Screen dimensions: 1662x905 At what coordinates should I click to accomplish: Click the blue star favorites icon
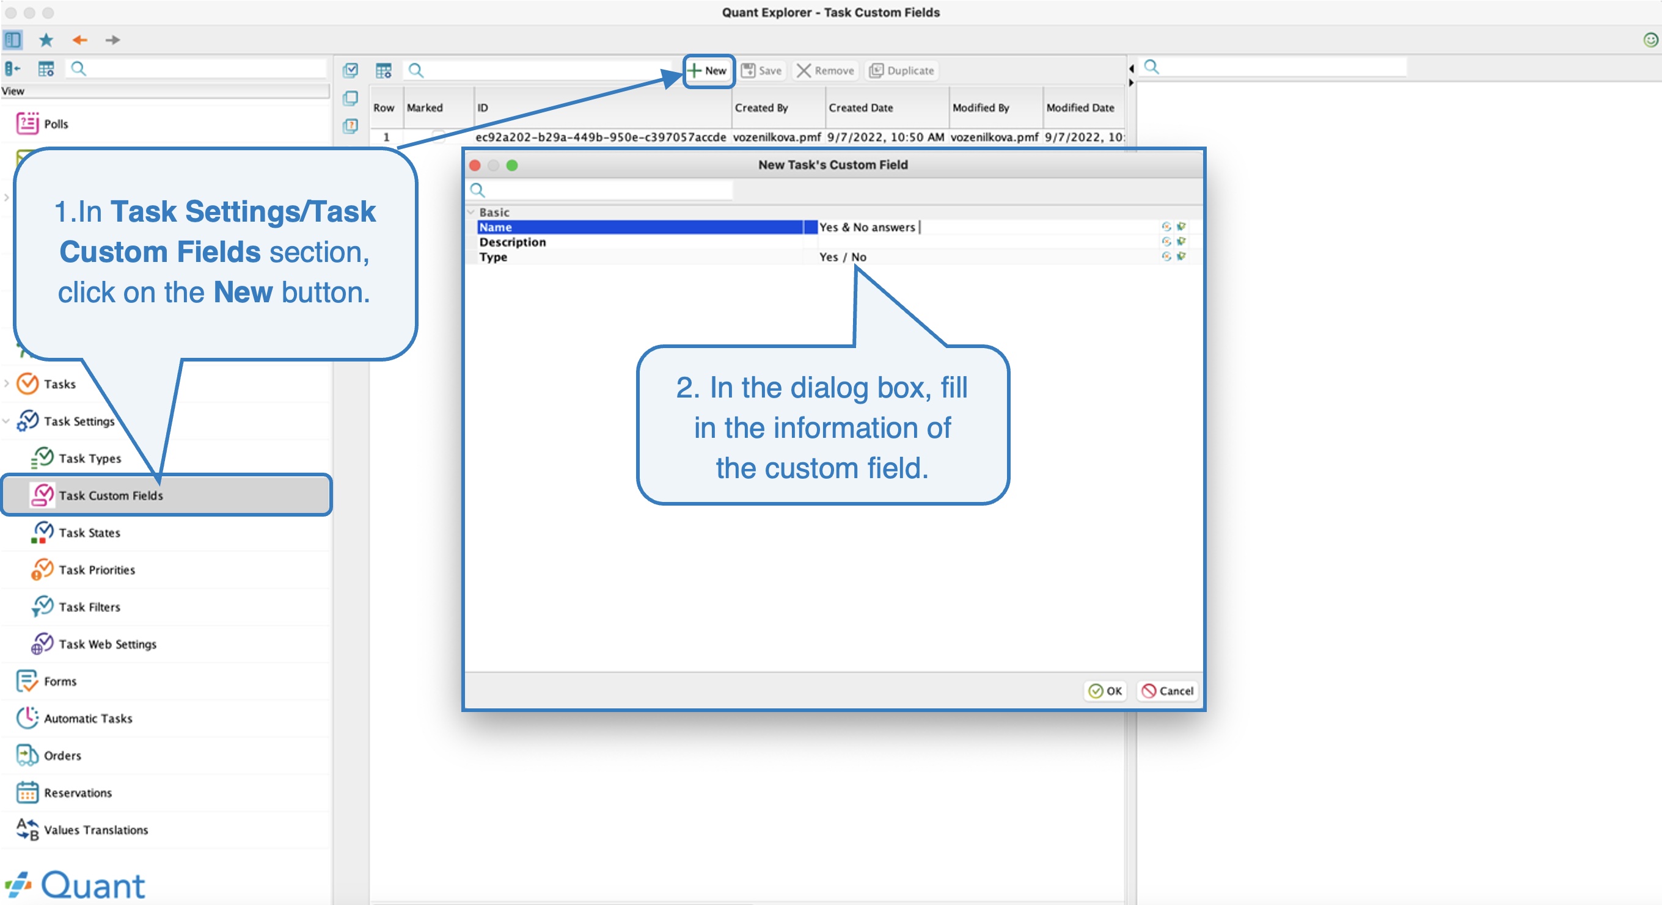(46, 40)
